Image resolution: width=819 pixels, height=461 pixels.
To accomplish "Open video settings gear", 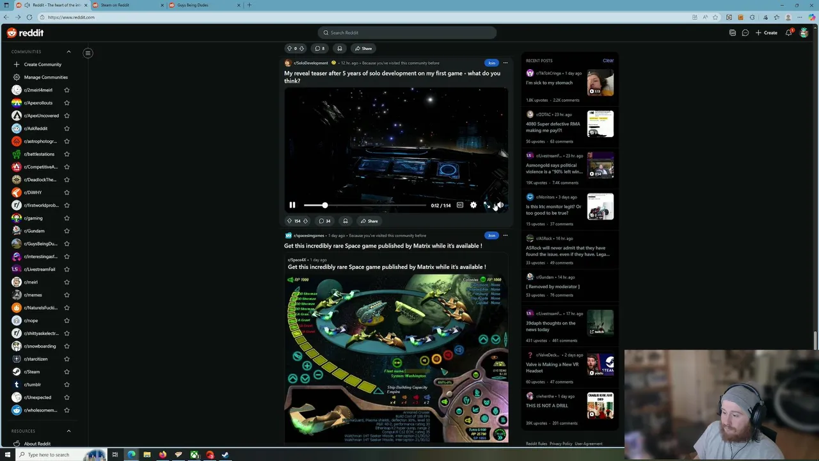I will pos(473,205).
